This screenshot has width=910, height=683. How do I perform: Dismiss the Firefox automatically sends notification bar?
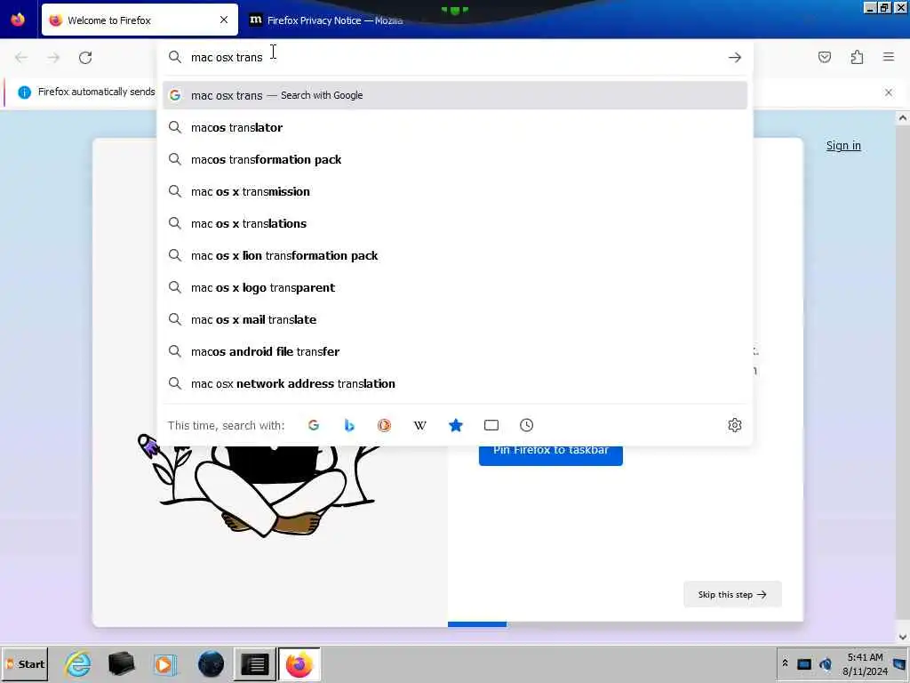pos(889,92)
